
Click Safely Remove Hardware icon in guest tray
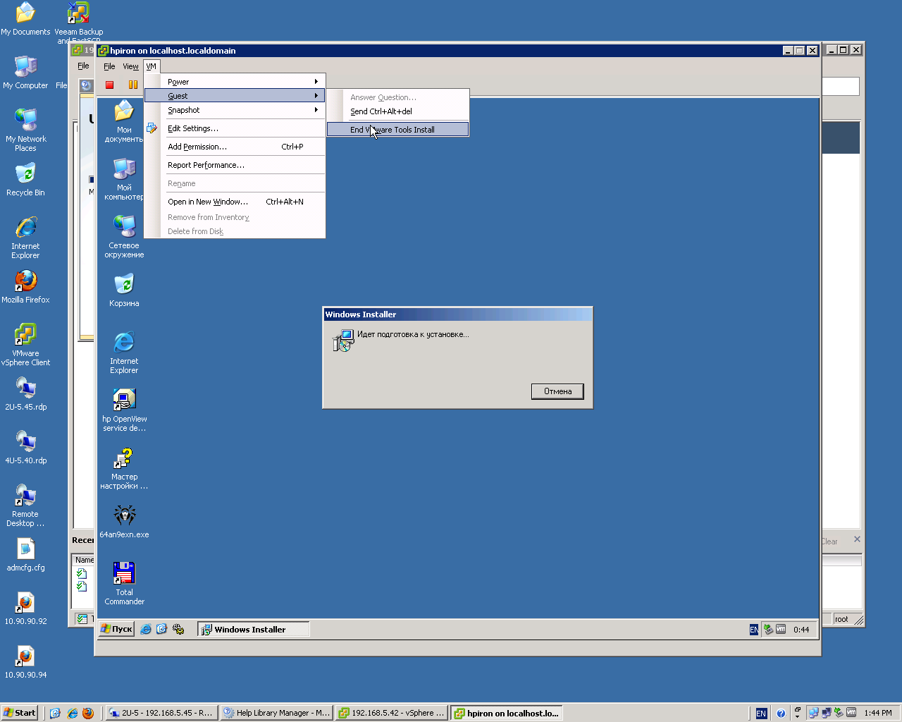pyautogui.click(x=769, y=630)
